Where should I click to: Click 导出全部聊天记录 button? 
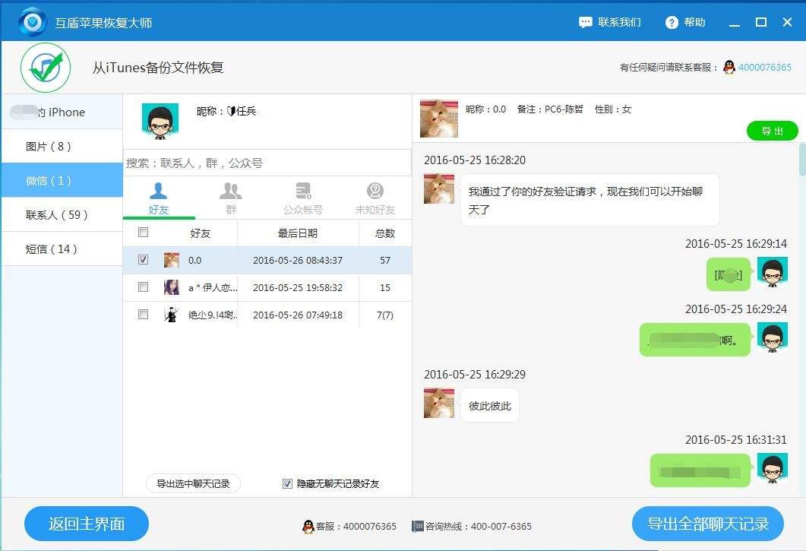708,524
